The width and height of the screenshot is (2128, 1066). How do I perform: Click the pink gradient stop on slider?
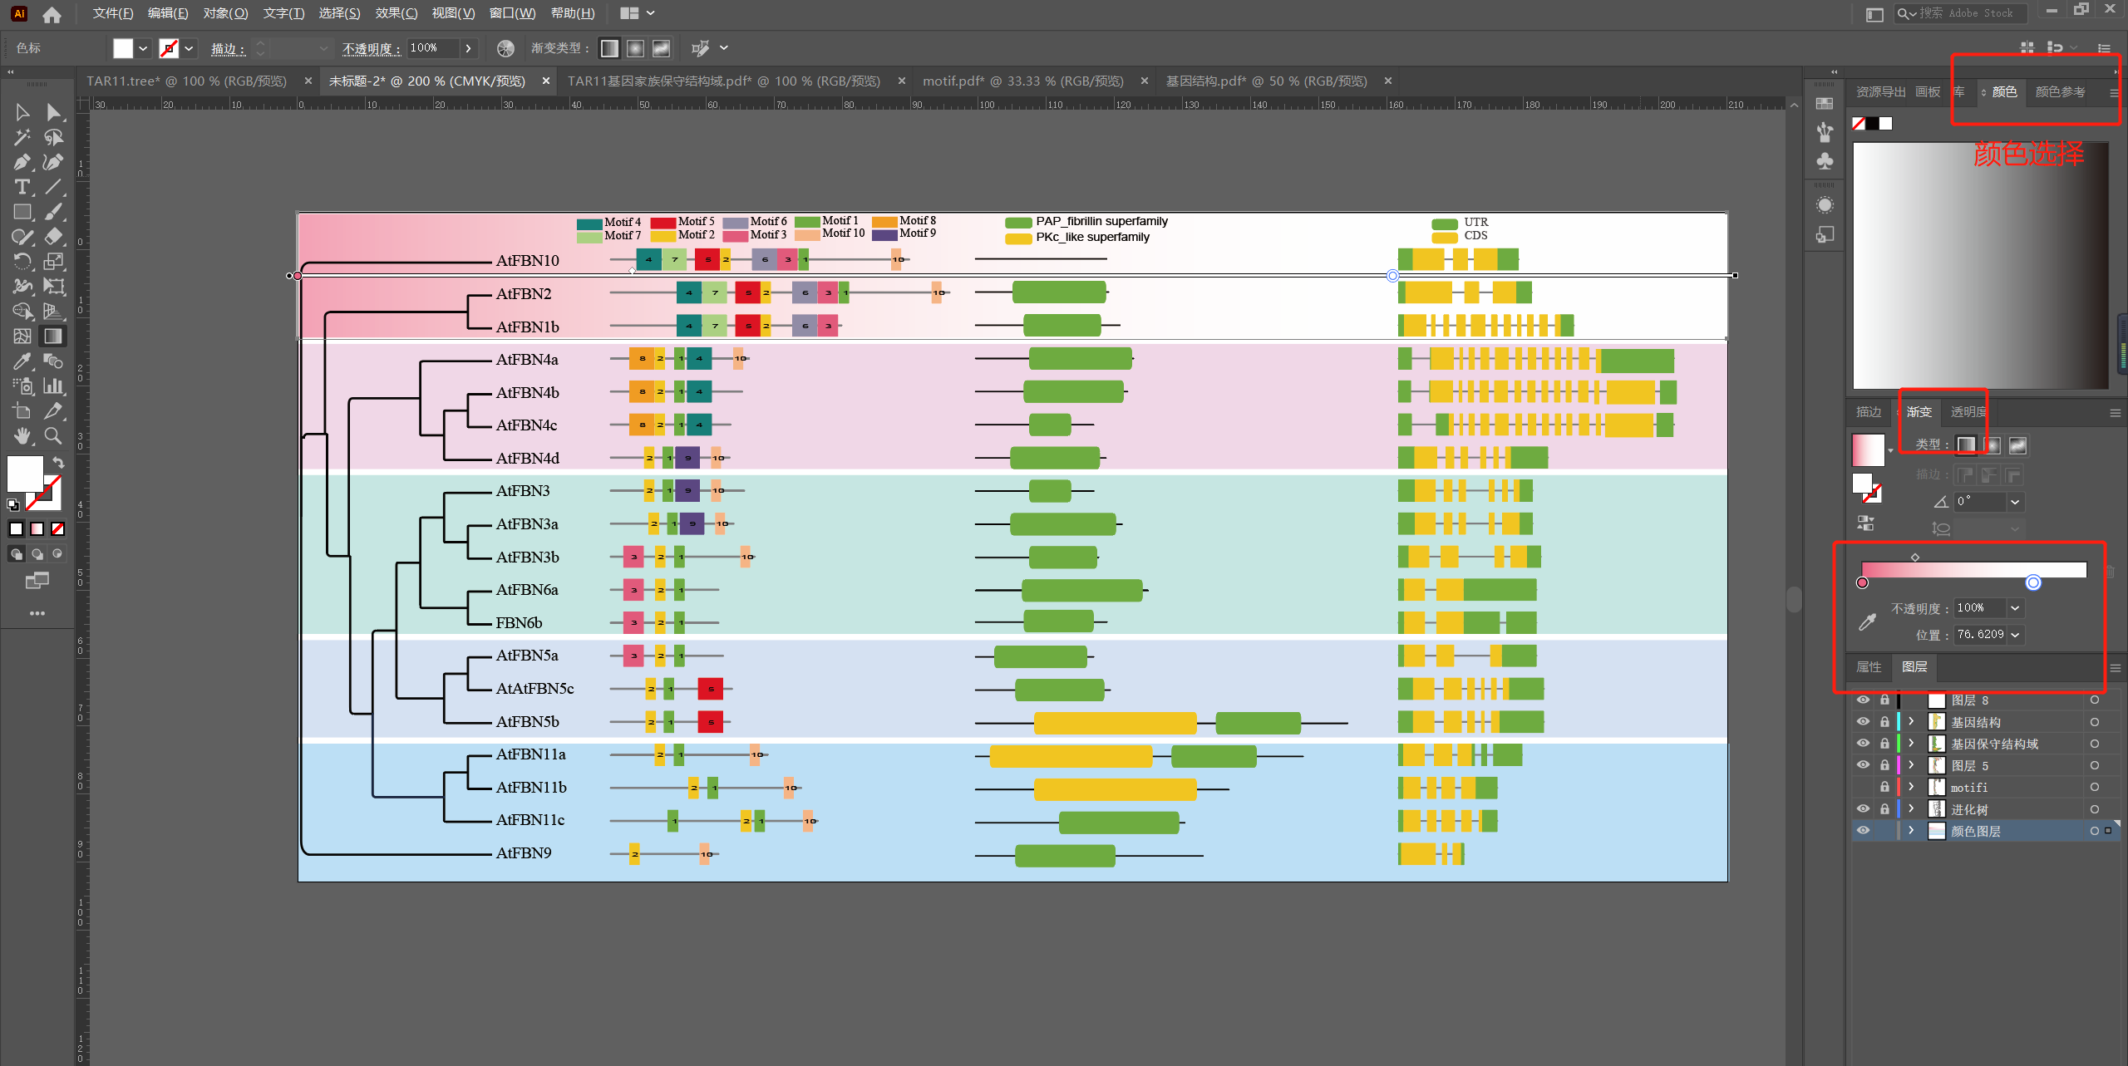1862,582
